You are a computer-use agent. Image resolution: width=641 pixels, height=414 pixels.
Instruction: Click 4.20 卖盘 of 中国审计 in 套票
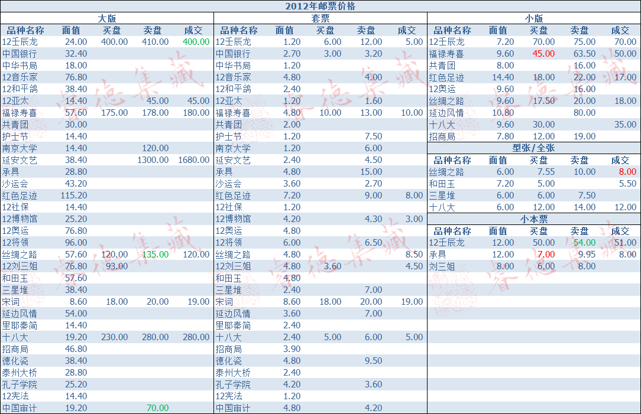374,408
